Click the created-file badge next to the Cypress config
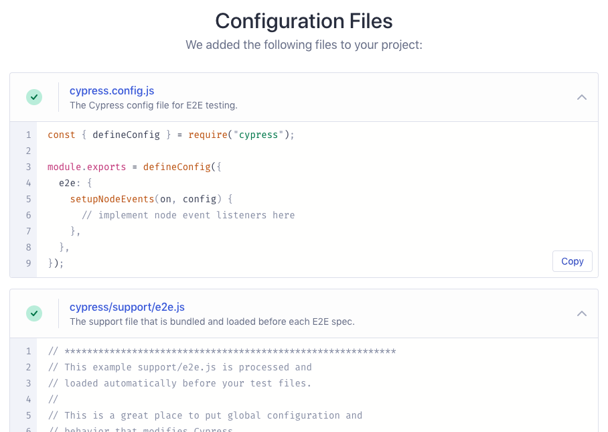The image size is (608, 432). click(34, 97)
